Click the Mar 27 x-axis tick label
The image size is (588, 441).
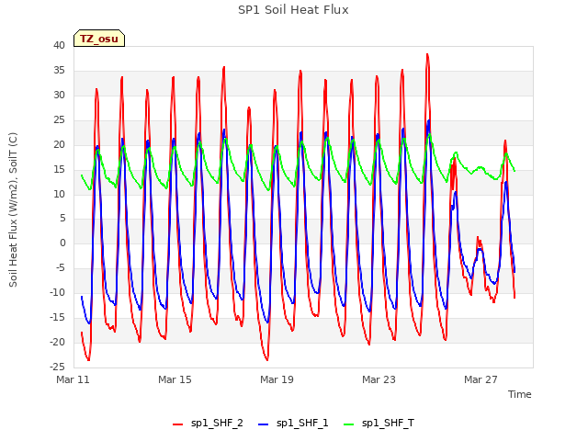point(481,379)
